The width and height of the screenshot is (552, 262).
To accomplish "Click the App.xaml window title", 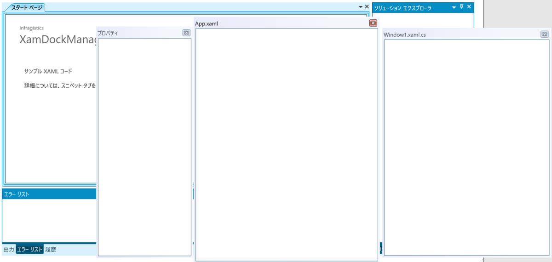I will pos(207,23).
